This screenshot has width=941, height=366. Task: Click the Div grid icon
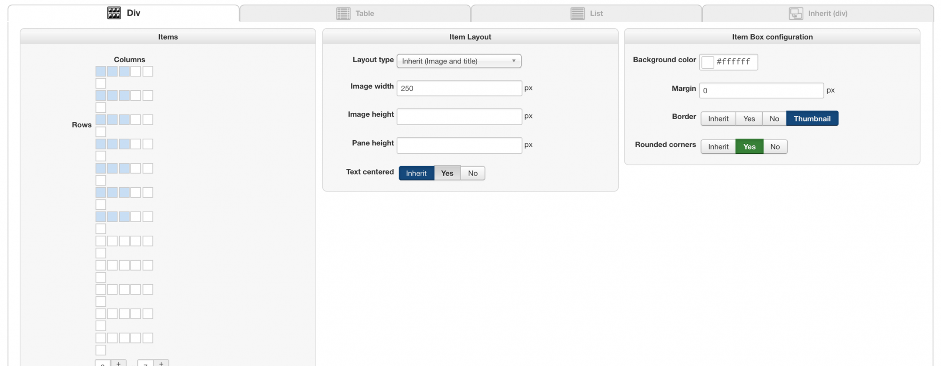[x=114, y=13]
